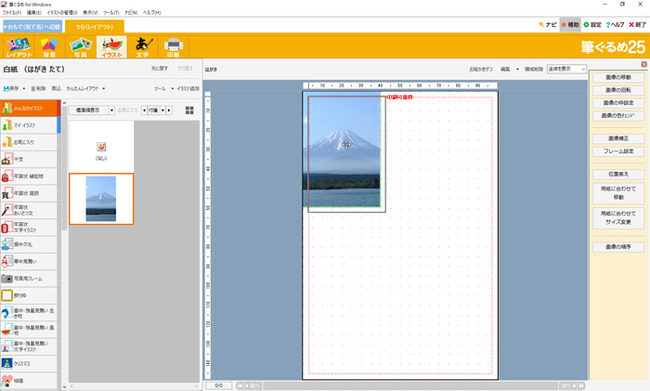Open the 写真 photo tool
Image resolution: width=650 pixels, height=391 pixels.
click(81, 46)
